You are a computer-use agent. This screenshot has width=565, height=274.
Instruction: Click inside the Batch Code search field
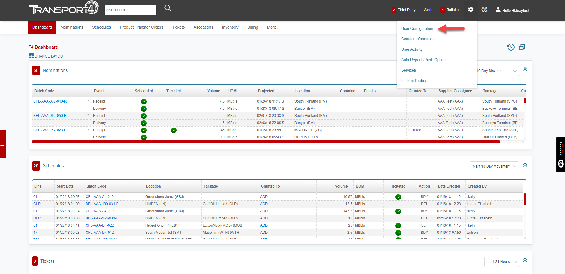[130, 10]
